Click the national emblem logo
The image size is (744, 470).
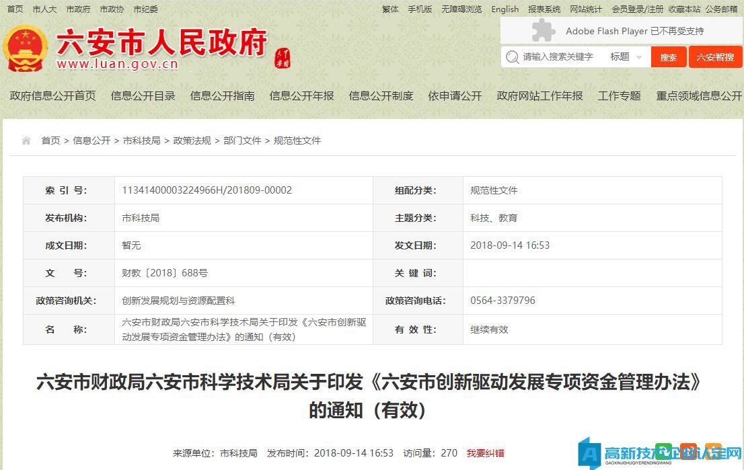[x=26, y=49]
